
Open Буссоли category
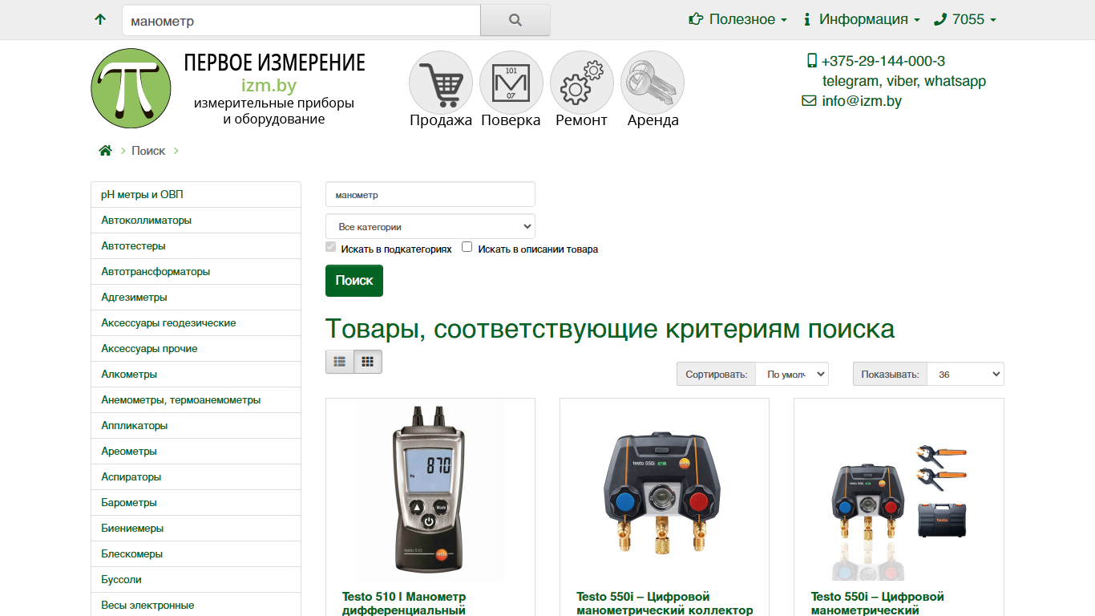(x=196, y=579)
